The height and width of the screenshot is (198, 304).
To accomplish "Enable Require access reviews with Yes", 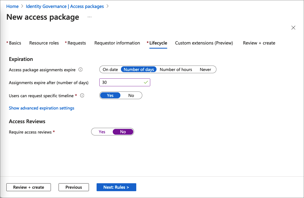I will tap(102, 132).
